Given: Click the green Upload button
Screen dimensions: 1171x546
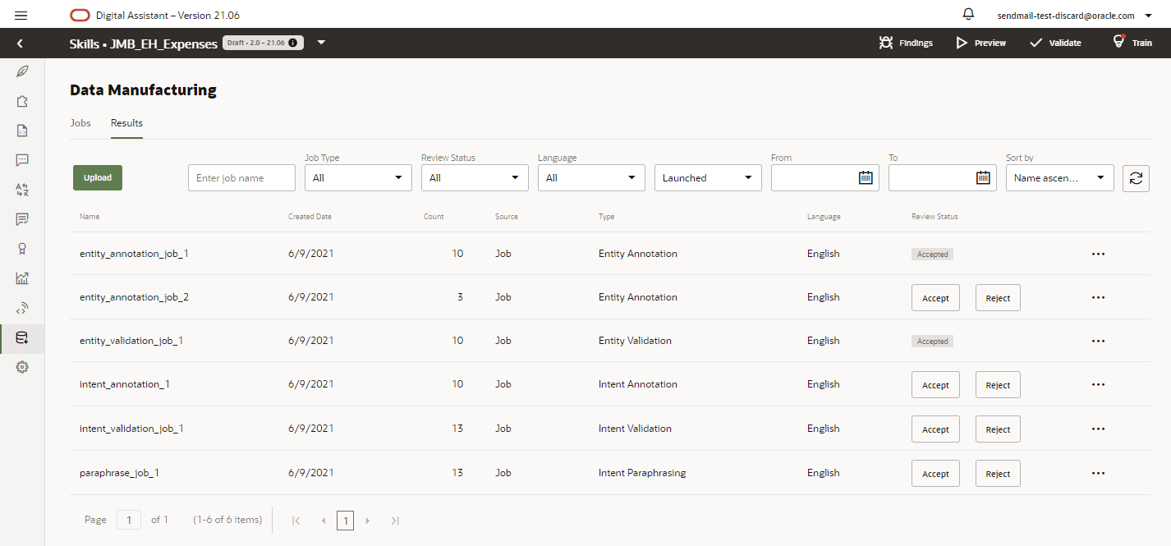Looking at the screenshot, I should tap(98, 177).
